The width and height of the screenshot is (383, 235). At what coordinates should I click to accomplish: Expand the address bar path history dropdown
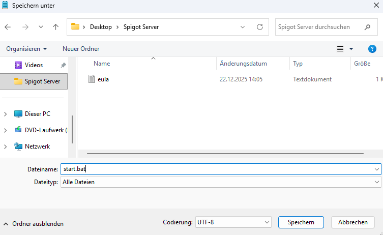click(243, 27)
